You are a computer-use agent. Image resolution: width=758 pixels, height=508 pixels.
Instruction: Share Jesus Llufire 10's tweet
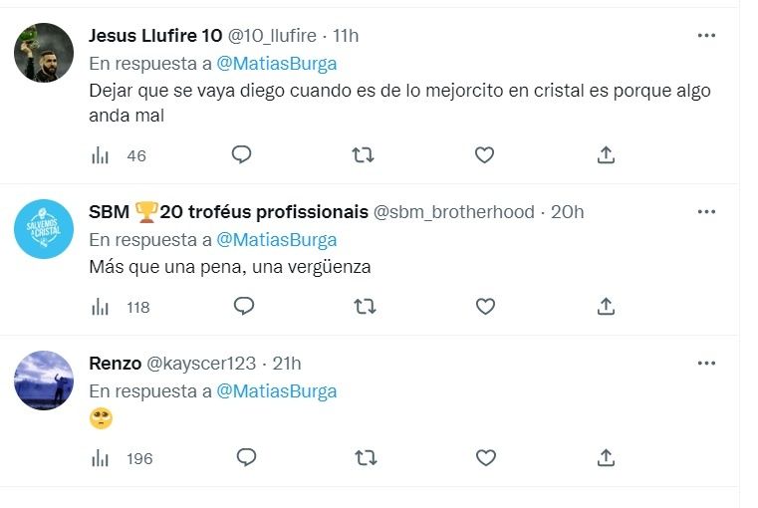605,154
